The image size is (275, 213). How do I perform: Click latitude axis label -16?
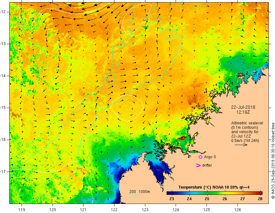pos(3,140)
